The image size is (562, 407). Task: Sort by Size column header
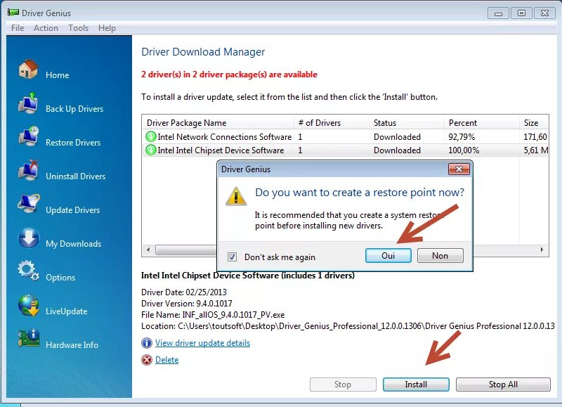534,122
